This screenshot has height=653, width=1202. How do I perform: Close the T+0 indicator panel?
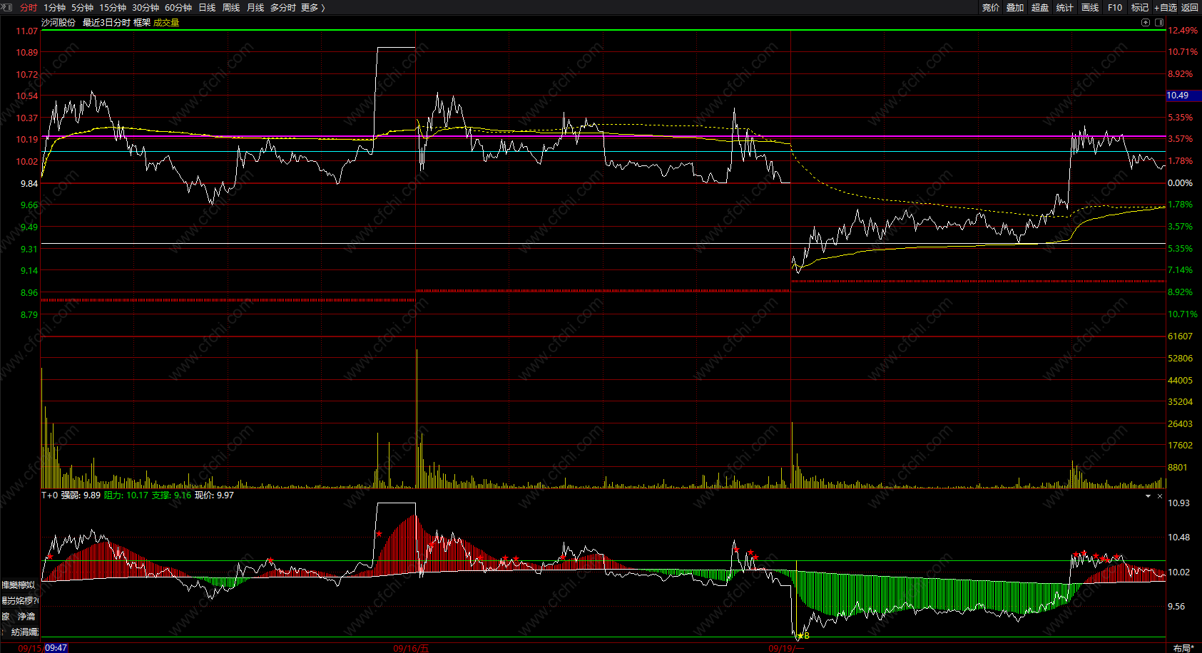pyautogui.click(x=1160, y=496)
